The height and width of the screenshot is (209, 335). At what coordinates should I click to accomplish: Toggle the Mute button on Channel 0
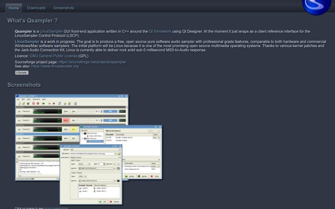(66, 111)
